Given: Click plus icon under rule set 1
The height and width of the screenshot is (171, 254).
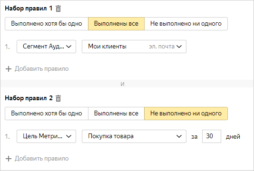Looking at the screenshot, I should pos(9,69).
